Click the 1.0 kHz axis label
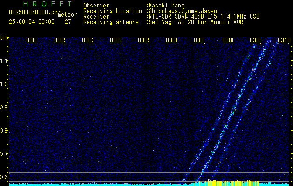This screenshot has width=293, height=186. click(4, 84)
